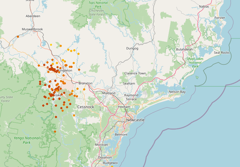240x167 pixels.
Task: Select the Raymond Terrace label
Action: tap(131, 97)
